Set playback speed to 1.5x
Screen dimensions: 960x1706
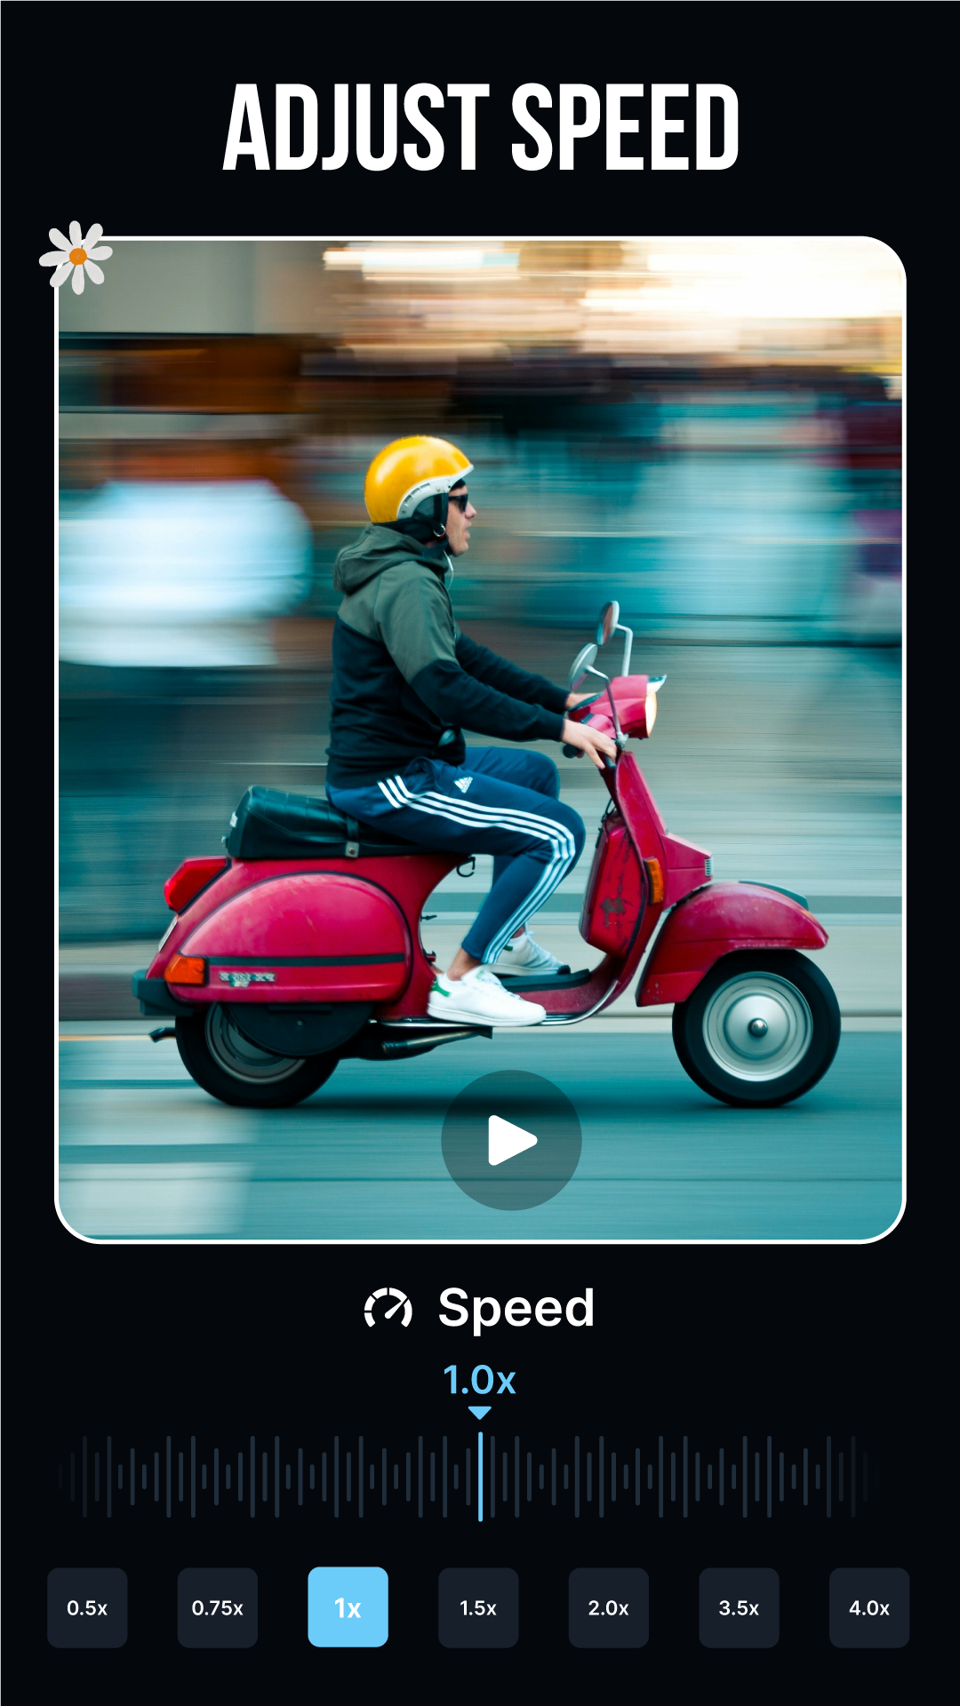478,1607
